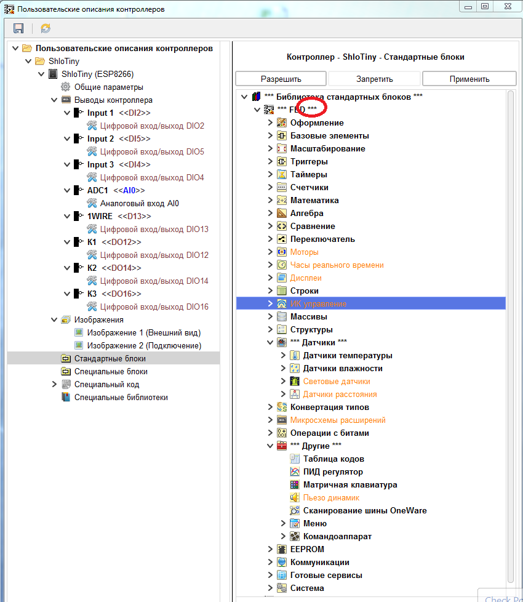Viewport: 523px width, 602px height.
Task: Select Стандартные блоки in left tree
Action: [x=110, y=358]
